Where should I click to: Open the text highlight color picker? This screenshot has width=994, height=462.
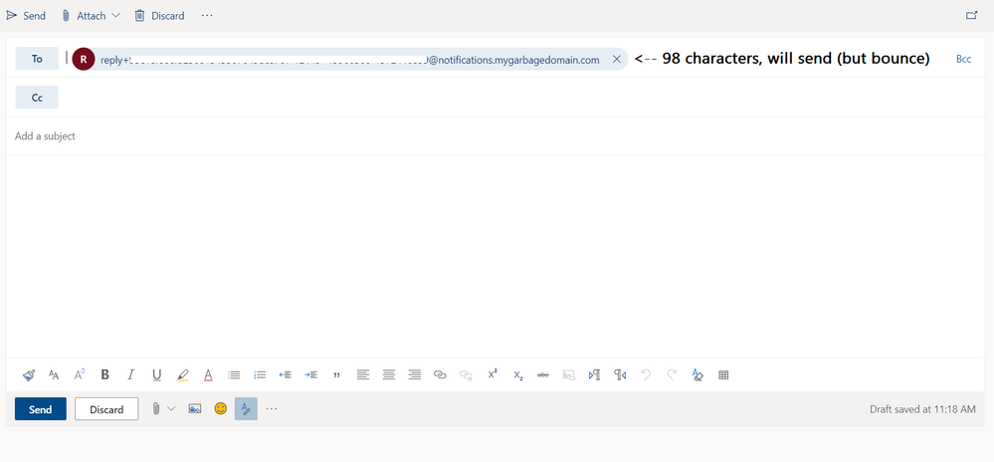[182, 375]
